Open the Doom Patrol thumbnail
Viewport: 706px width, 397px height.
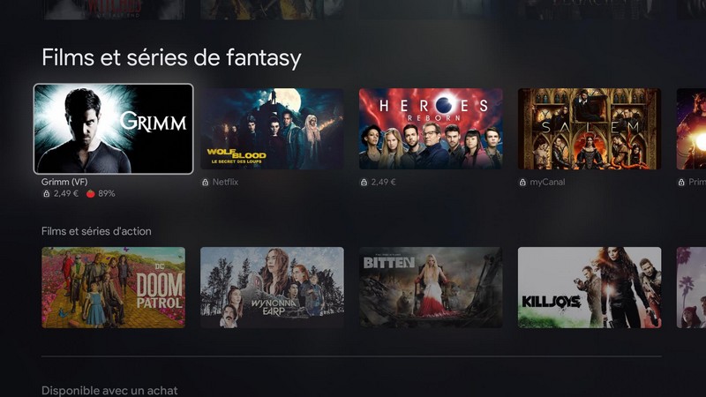click(114, 288)
